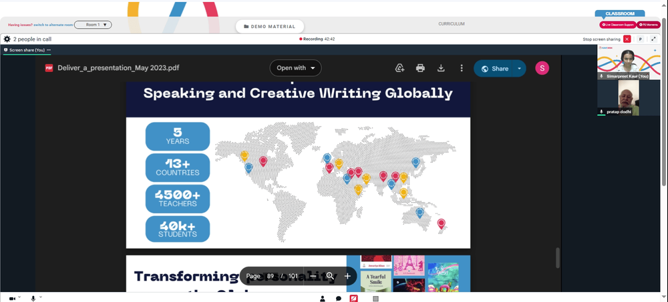Reset zoom with magnifier icon
Viewport: 668px width, 302px height.
(330, 276)
